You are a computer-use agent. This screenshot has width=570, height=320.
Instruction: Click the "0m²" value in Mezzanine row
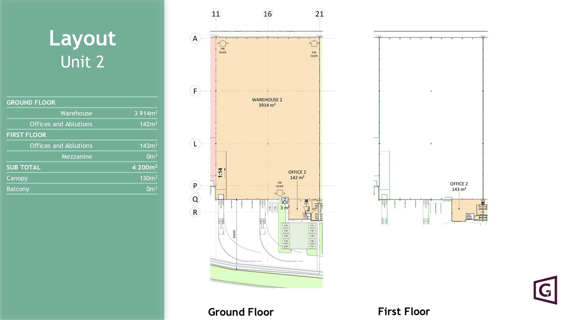(152, 156)
